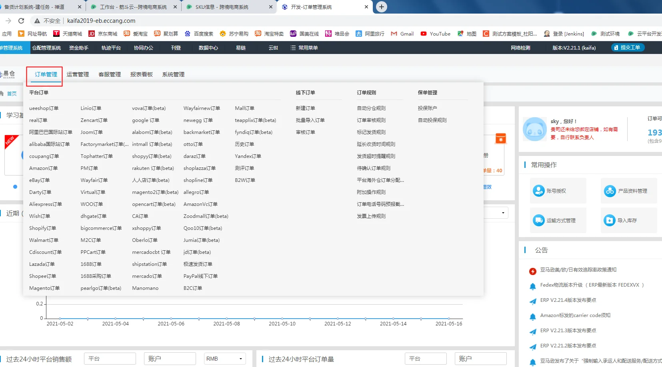Open the 地图 bookmark
The image size is (662, 367).
point(467,34)
